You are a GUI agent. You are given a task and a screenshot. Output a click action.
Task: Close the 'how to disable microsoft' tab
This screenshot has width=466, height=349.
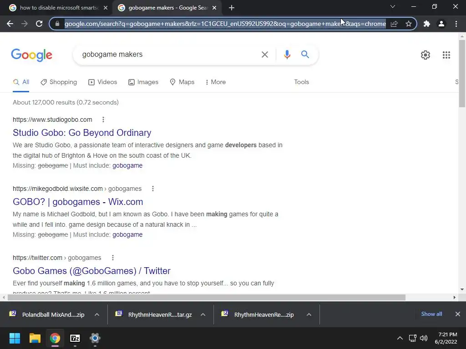[x=106, y=8]
